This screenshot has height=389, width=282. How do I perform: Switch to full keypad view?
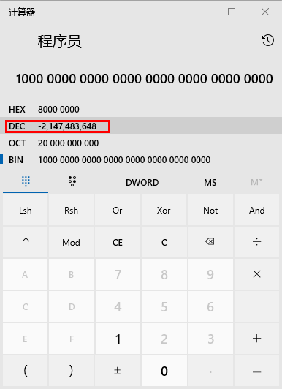[x=26, y=181]
